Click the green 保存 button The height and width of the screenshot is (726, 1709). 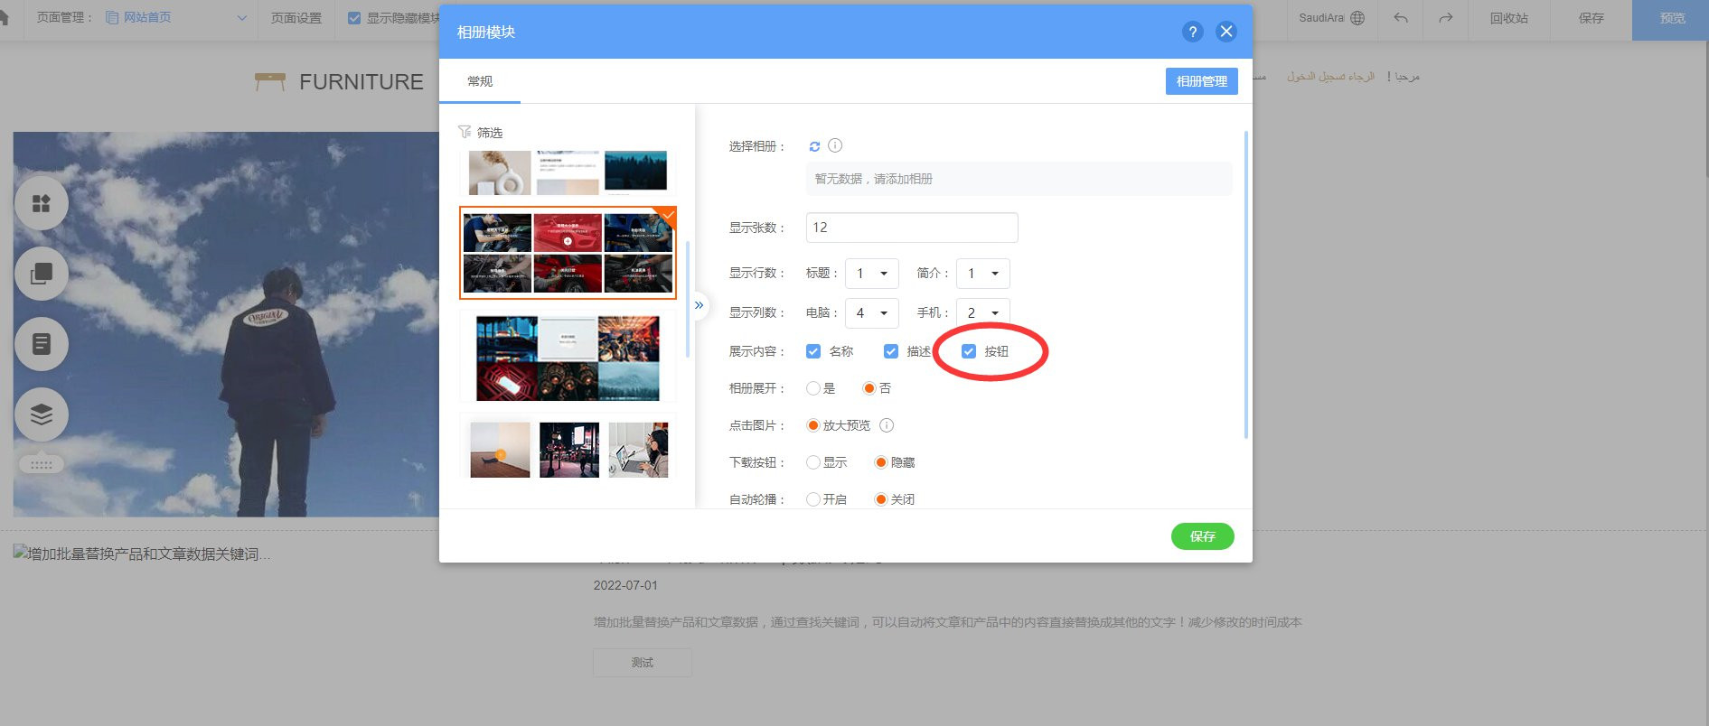[1202, 536]
